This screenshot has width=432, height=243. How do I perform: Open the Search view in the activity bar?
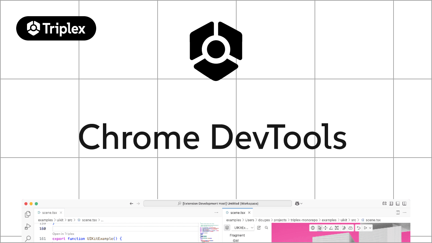click(x=27, y=239)
